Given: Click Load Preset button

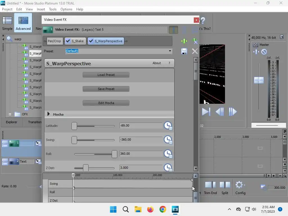Looking at the screenshot, I should pyautogui.click(x=106, y=75).
